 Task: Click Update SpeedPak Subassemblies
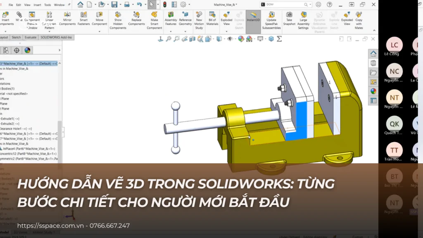(271, 20)
